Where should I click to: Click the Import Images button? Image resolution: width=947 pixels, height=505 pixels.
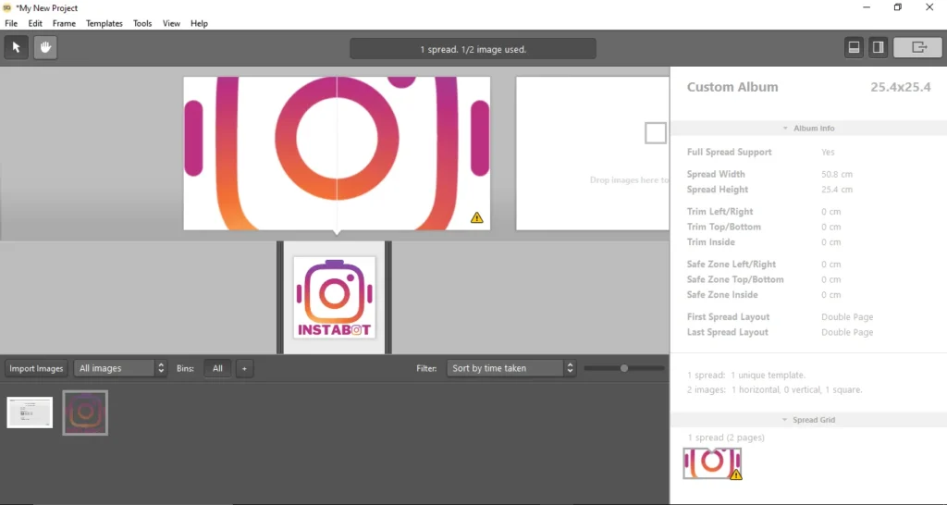tap(36, 368)
